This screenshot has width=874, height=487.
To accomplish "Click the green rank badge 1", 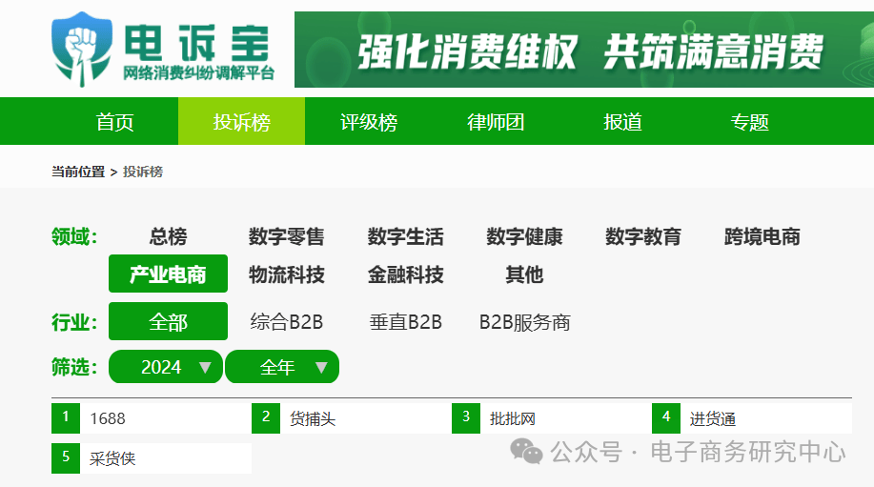I will (x=66, y=418).
